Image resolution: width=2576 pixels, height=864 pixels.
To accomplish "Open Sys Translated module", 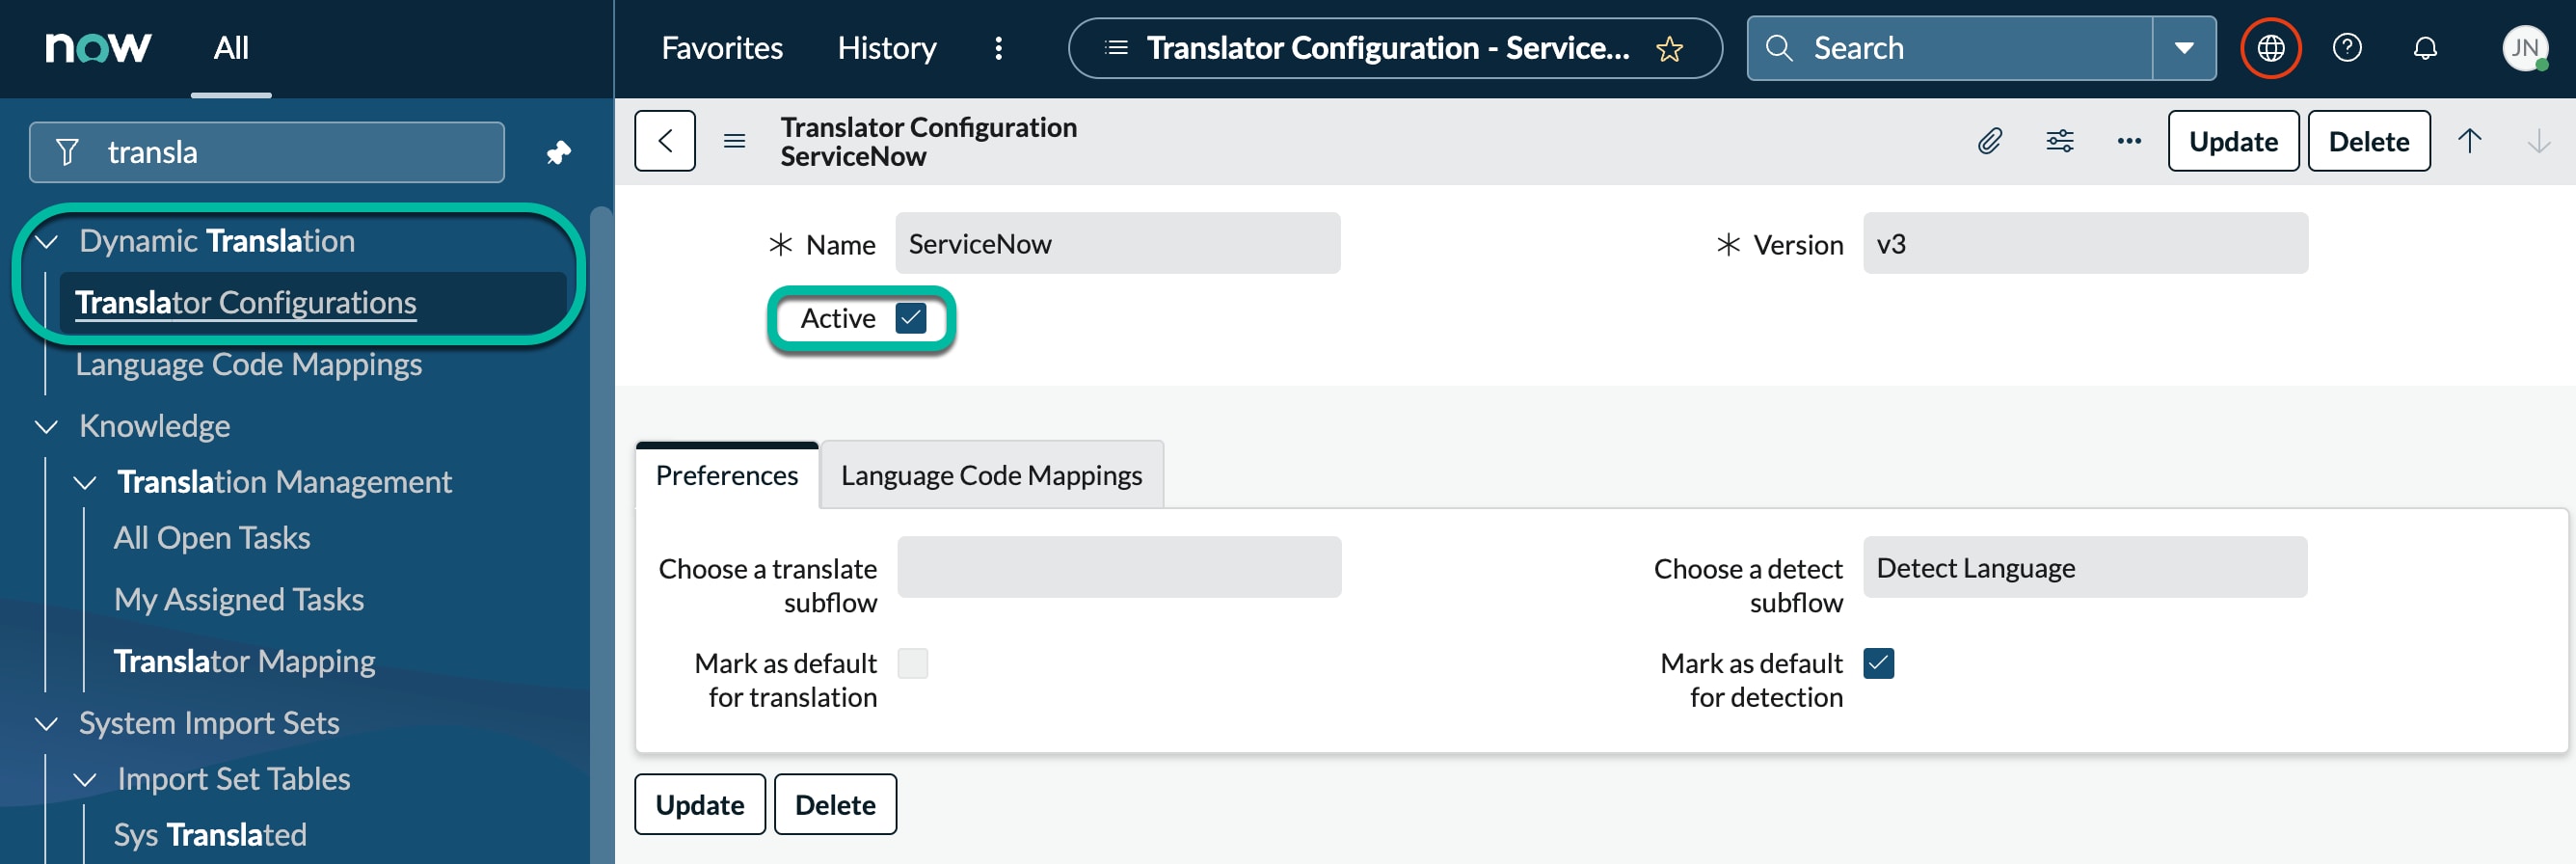I will (210, 835).
